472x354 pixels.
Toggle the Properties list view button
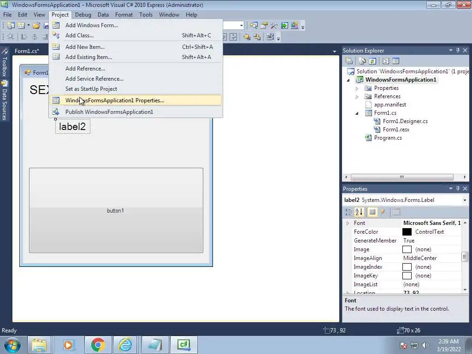click(372, 212)
